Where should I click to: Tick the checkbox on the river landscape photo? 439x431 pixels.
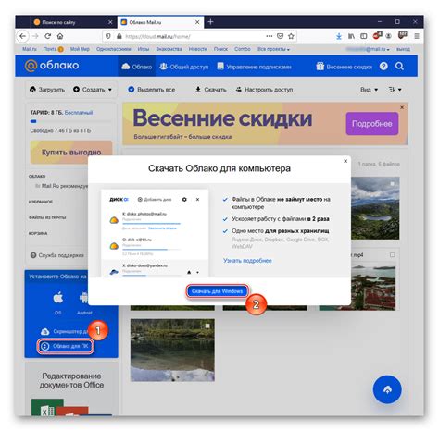[x=207, y=326]
